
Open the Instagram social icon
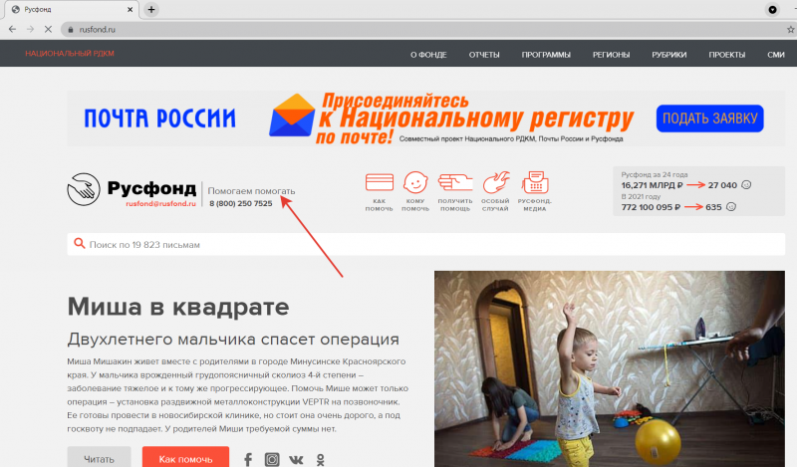point(272,459)
